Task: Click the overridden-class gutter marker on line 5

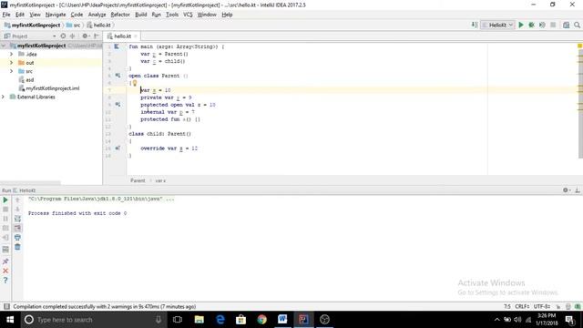Action: pos(118,76)
